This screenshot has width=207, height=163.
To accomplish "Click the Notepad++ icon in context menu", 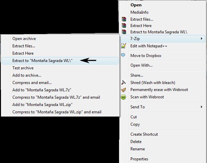I will [x=124, y=46].
